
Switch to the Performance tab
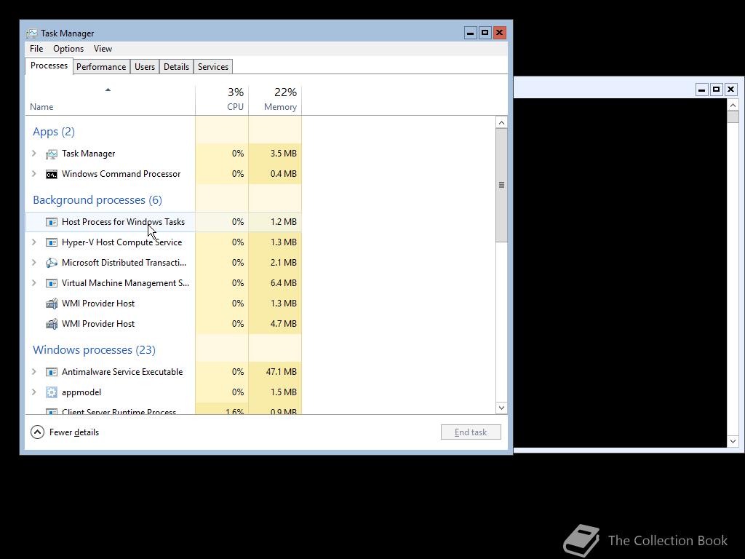[101, 67]
